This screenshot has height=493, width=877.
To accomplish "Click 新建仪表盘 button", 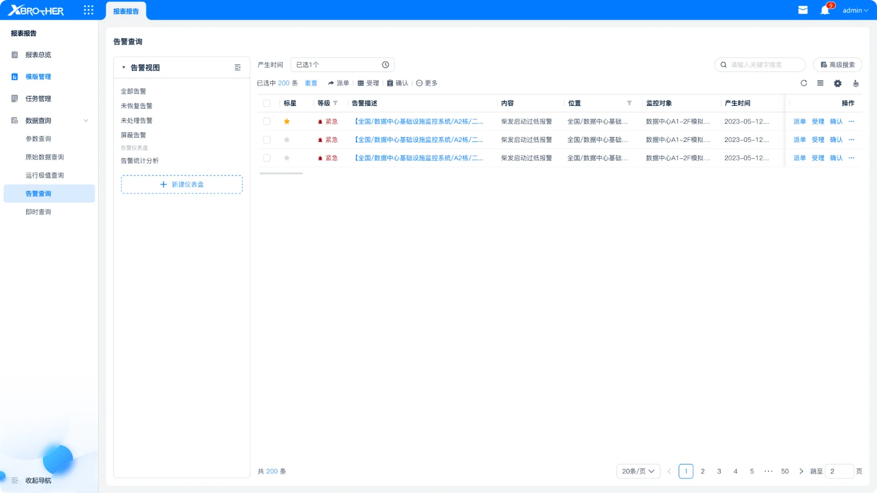I will (181, 184).
